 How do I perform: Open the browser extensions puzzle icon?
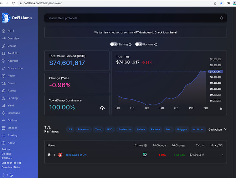[229, 3]
